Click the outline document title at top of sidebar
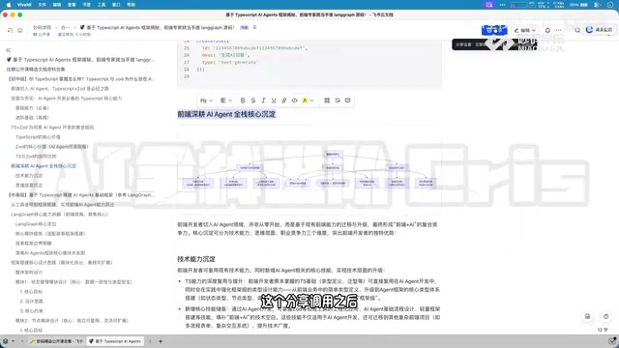Screen dimensions: 619x348 pos(80,60)
